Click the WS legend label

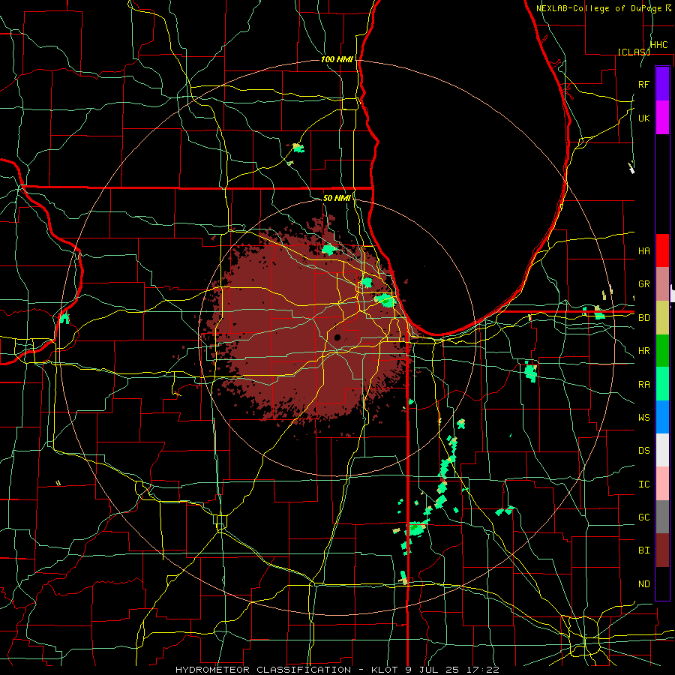tap(643, 417)
